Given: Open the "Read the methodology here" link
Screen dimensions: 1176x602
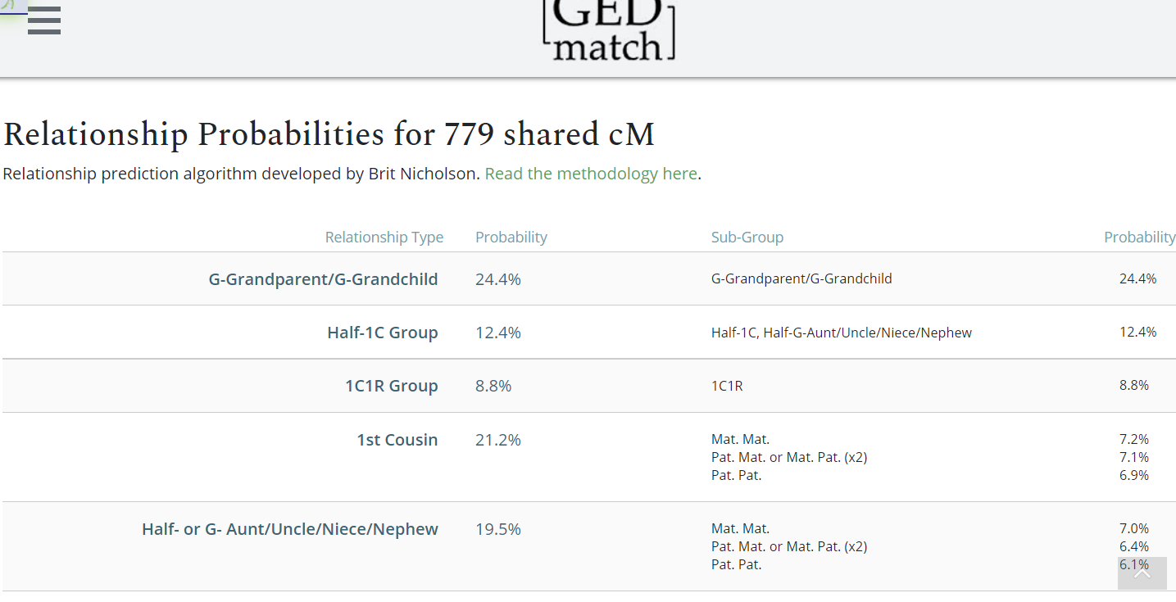Looking at the screenshot, I should point(591,174).
